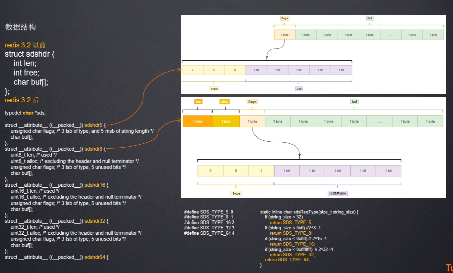The width and height of the screenshot is (453, 273).
Task: Click the flags label in the upper diagram
Action: click(x=285, y=18)
